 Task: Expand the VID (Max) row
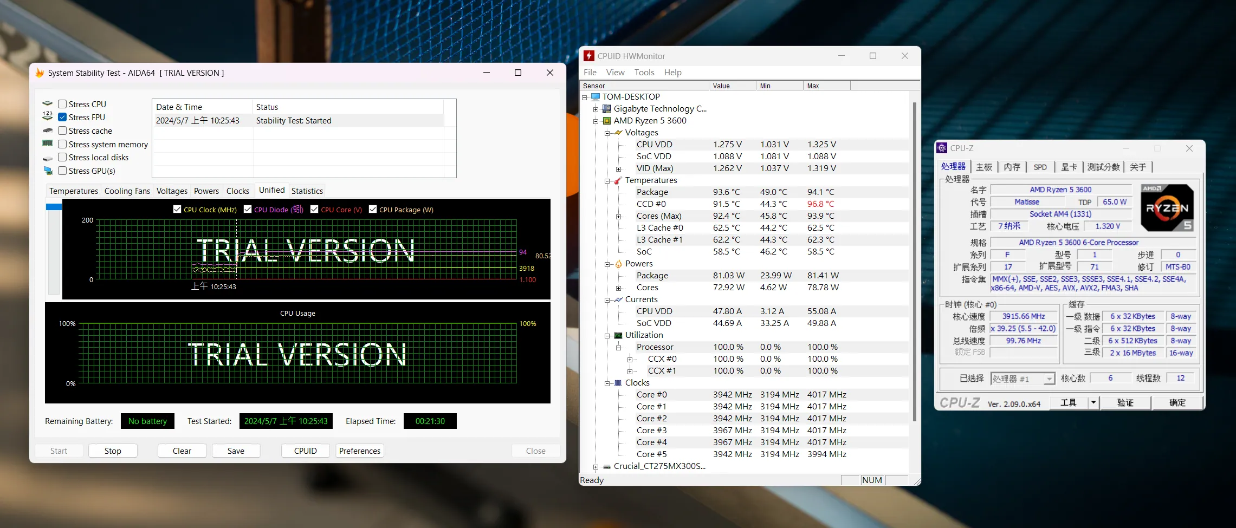point(619,169)
